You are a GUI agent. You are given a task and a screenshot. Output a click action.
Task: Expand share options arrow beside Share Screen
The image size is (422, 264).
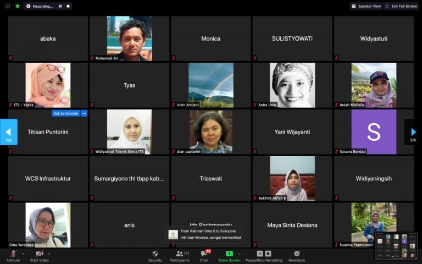239,254
